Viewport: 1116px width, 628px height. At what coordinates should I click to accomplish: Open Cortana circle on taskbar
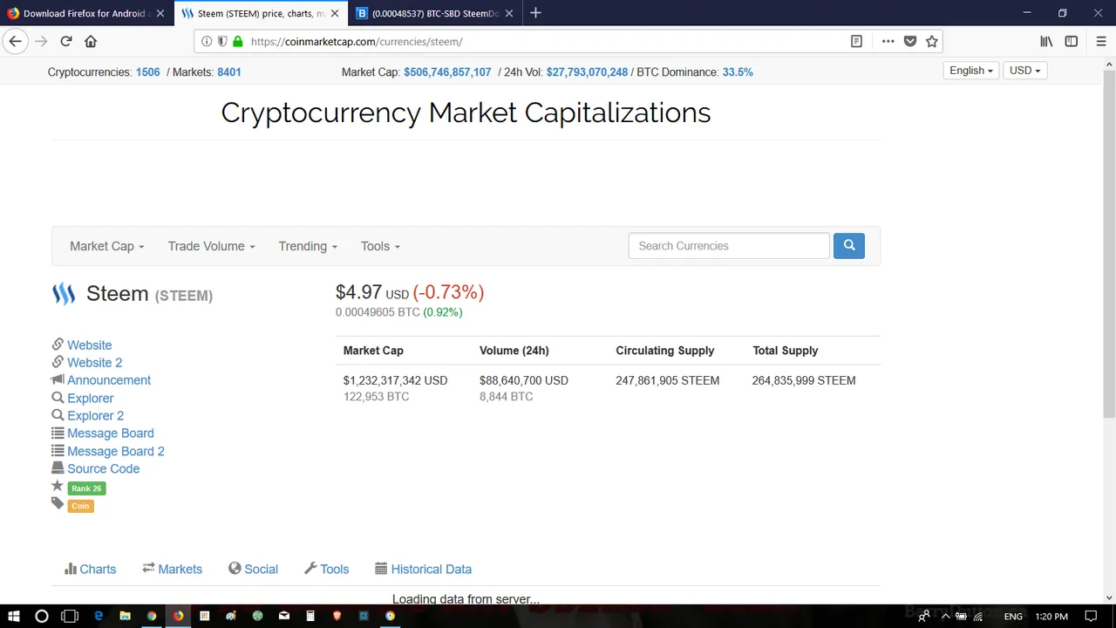click(x=41, y=616)
